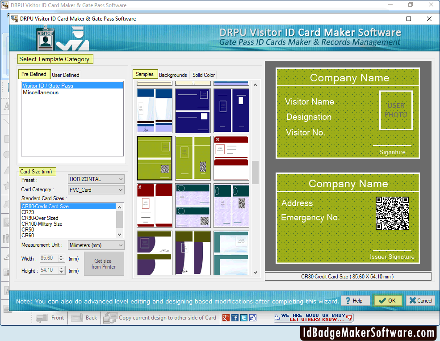Click the Height value field
Screen dimensions: 440x341
[49, 270]
